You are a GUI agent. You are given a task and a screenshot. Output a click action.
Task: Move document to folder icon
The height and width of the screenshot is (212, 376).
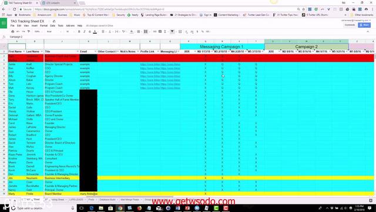pyautogui.click(x=54, y=21)
